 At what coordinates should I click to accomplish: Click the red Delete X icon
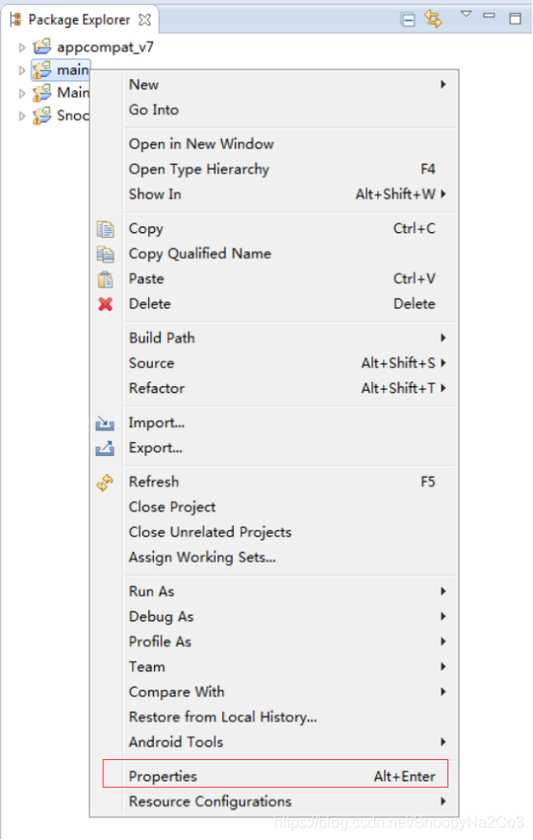point(106,304)
